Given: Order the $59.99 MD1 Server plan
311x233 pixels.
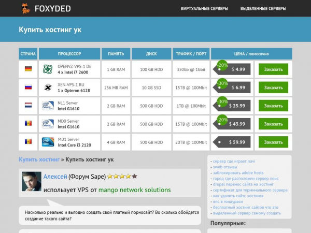Looking at the screenshot, I should tap(273, 142).
